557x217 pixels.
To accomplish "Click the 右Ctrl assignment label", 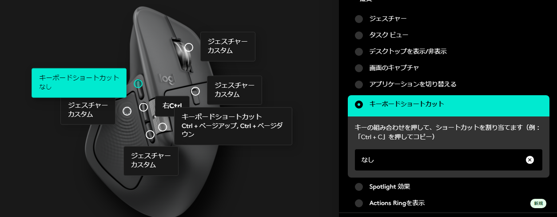I will [172, 106].
